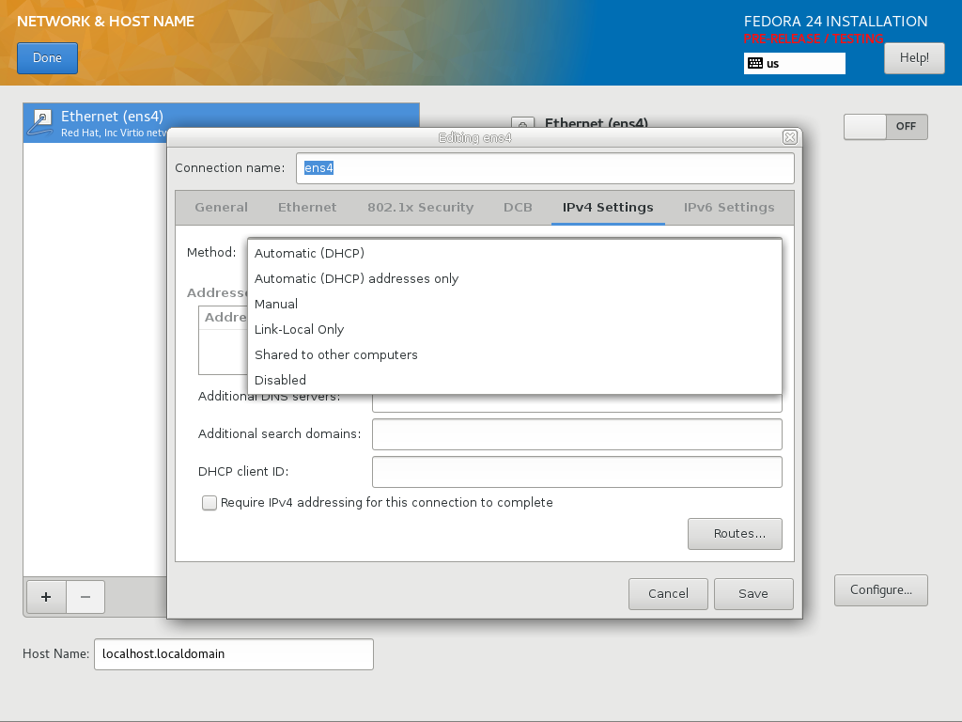Switch to the General tab
Image resolution: width=962 pixels, height=722 pixels.
click(221, 208)
